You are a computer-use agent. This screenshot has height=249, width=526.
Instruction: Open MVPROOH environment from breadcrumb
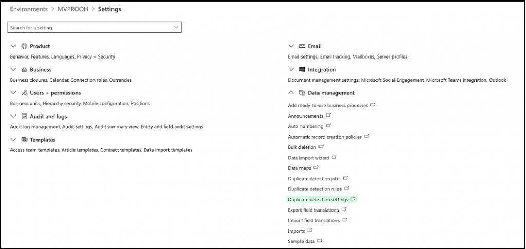click(x=72, y=9)
